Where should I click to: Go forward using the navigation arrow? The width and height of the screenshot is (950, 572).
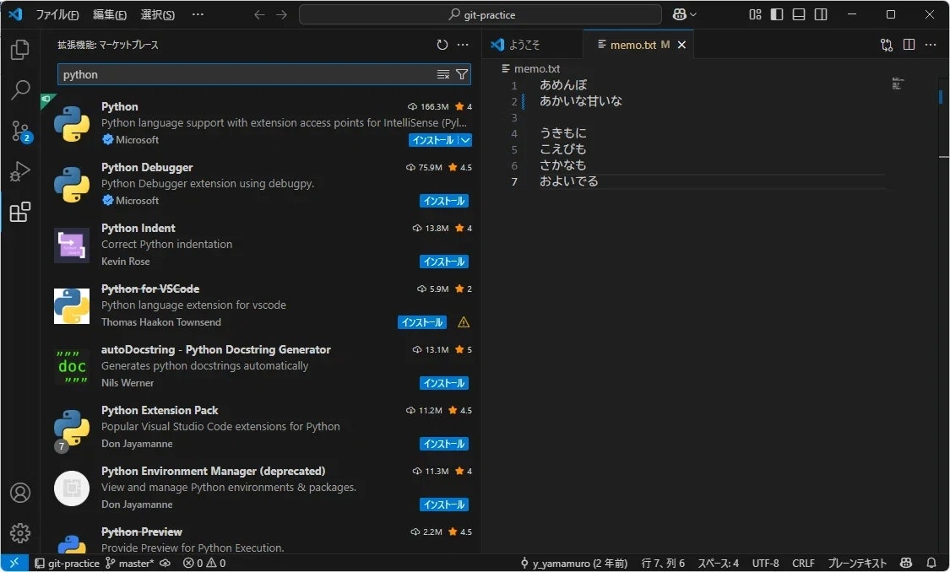[x=282, y=14]
